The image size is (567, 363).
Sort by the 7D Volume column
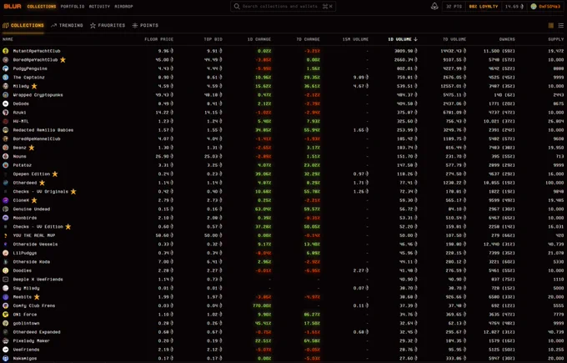(x=454, y=39)
